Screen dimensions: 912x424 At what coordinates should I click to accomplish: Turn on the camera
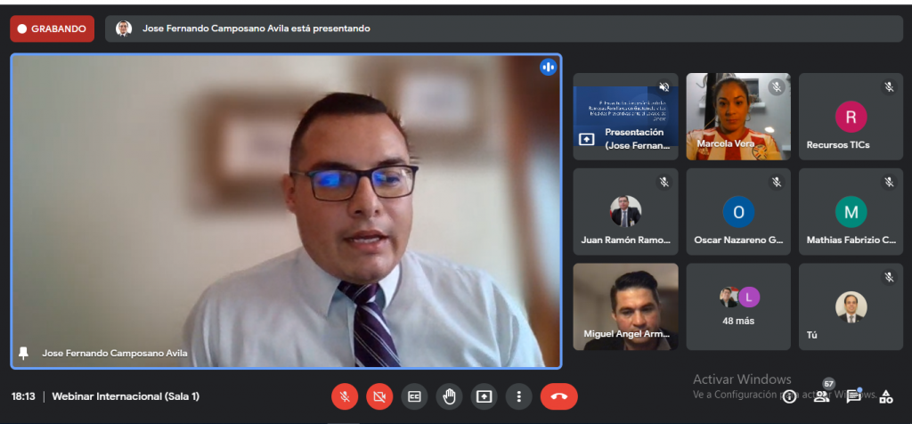pos(379,396)
